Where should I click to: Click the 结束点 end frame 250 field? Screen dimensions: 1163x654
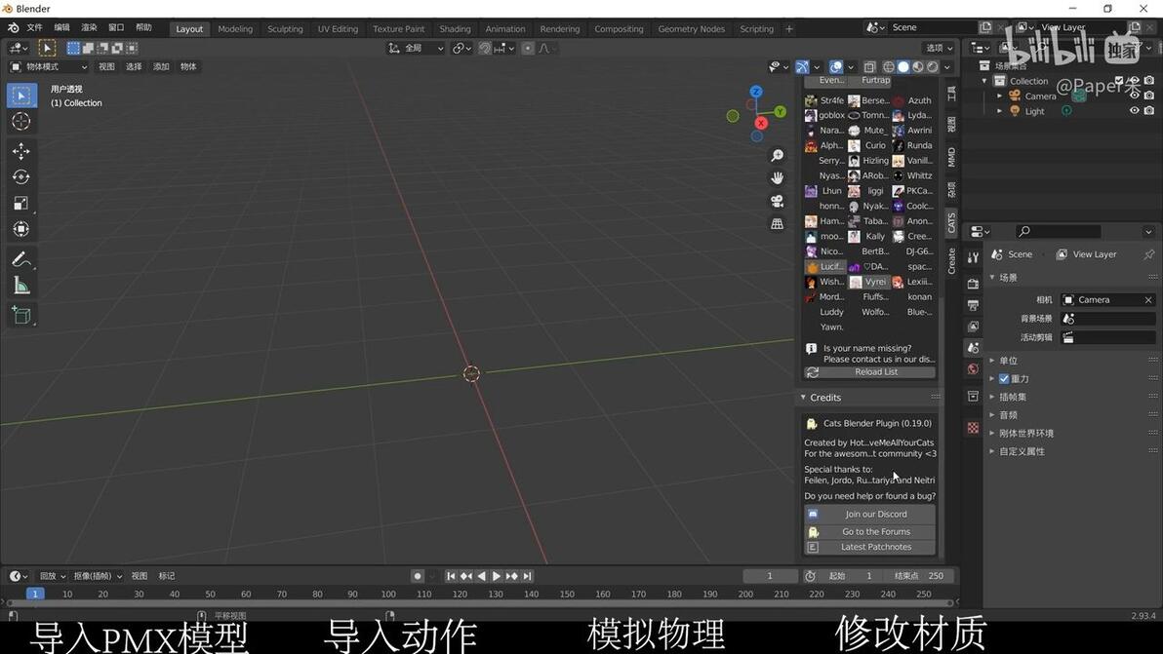point(918,575)
